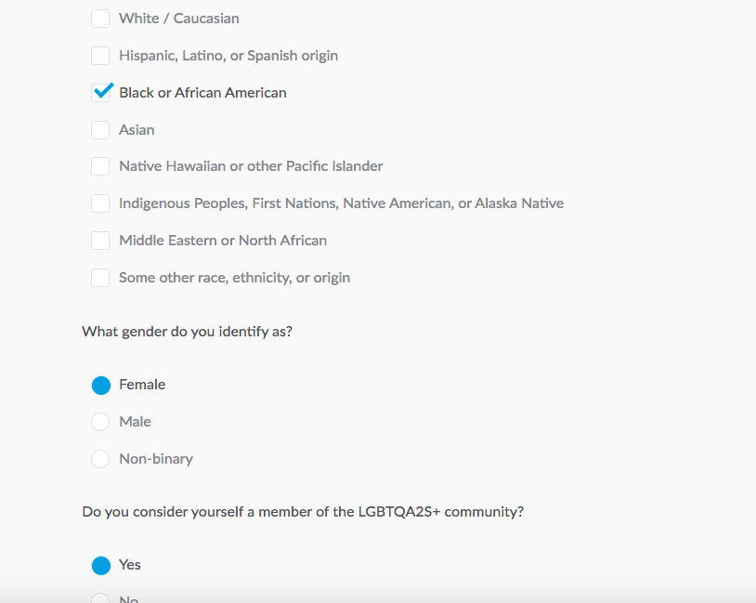Click the Male label text

point(135,422)
